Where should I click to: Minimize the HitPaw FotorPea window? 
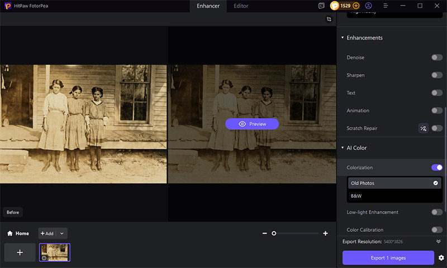(x=403, y=6)
